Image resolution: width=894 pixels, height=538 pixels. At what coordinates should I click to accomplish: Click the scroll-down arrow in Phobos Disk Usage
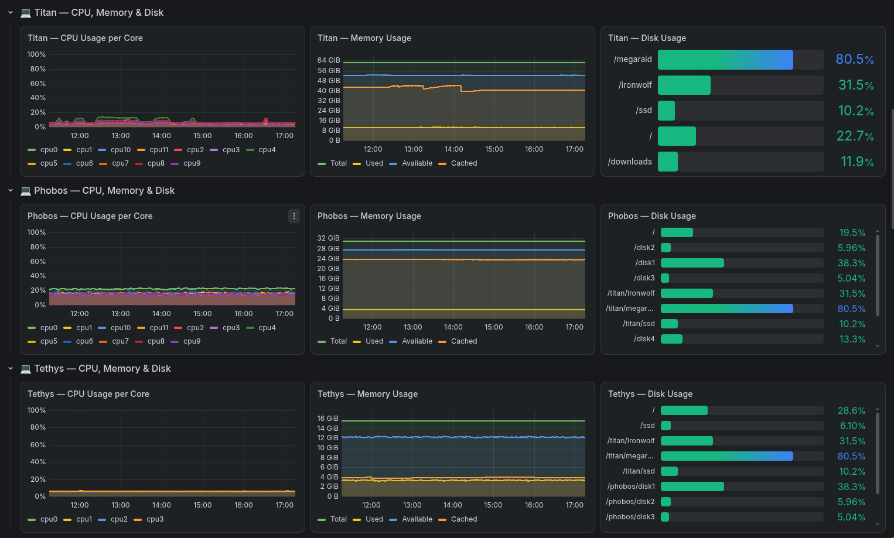click(878, 347)
